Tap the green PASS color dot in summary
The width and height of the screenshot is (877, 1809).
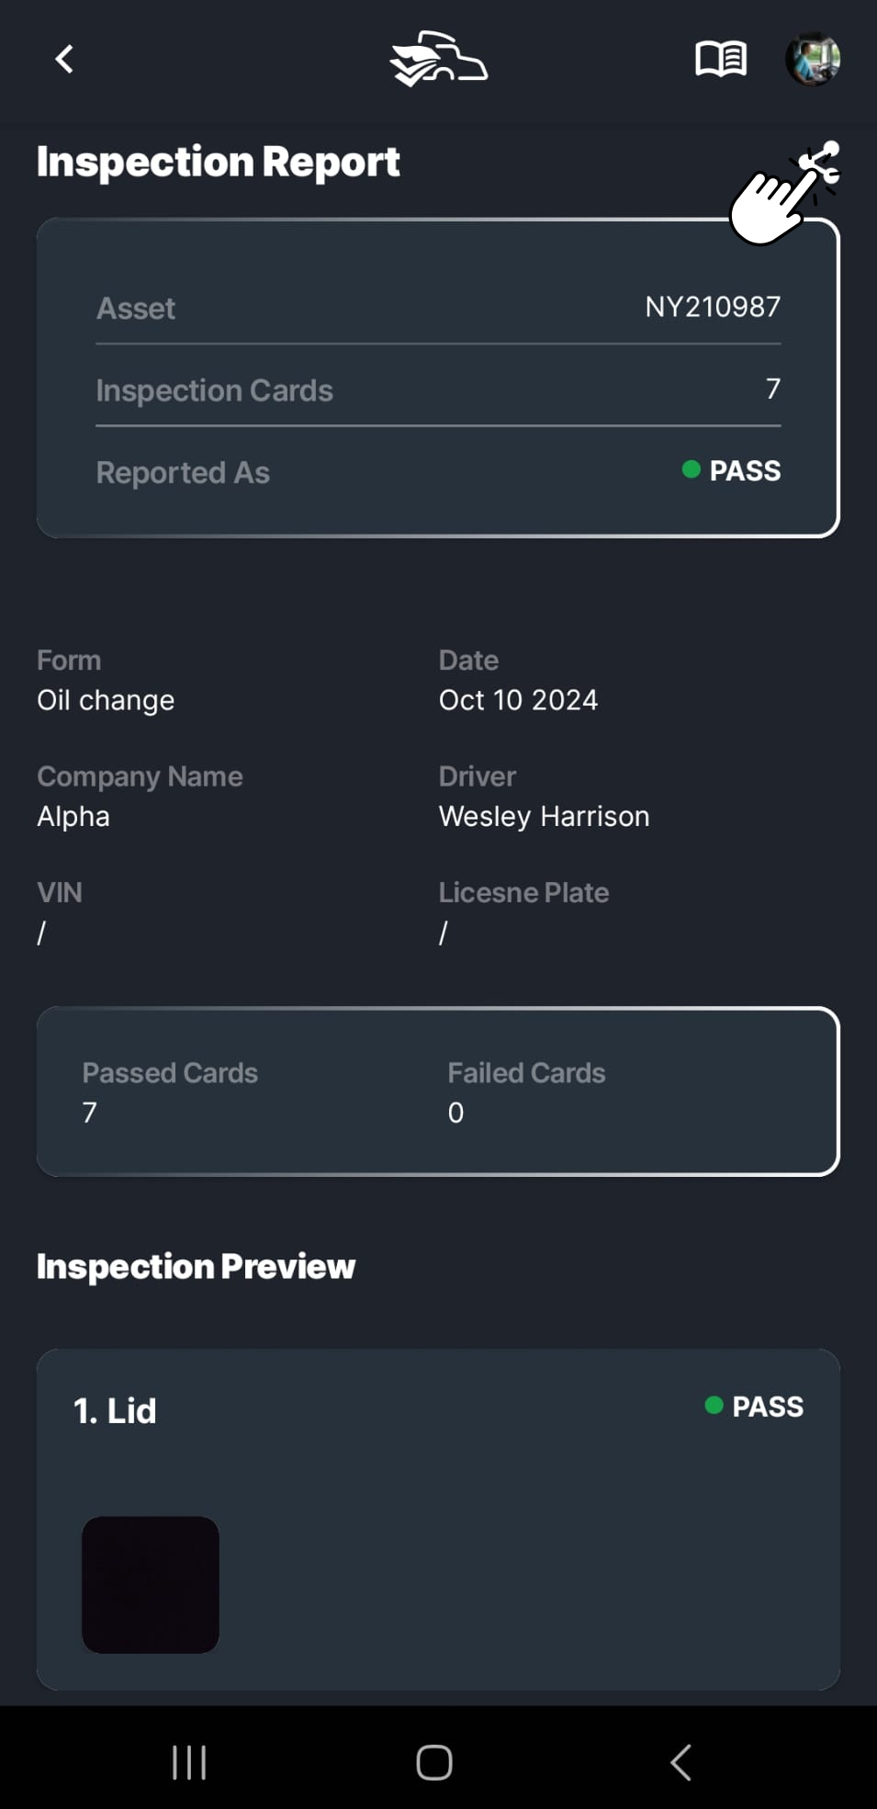(x=691, y=470)
